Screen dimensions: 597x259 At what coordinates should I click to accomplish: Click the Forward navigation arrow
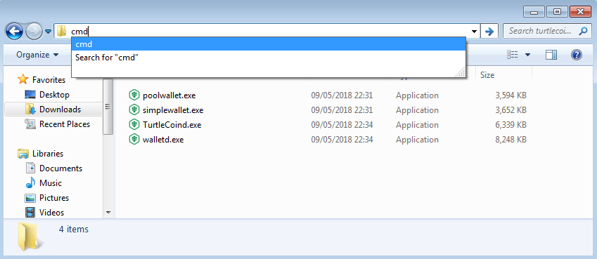point(34,31)
